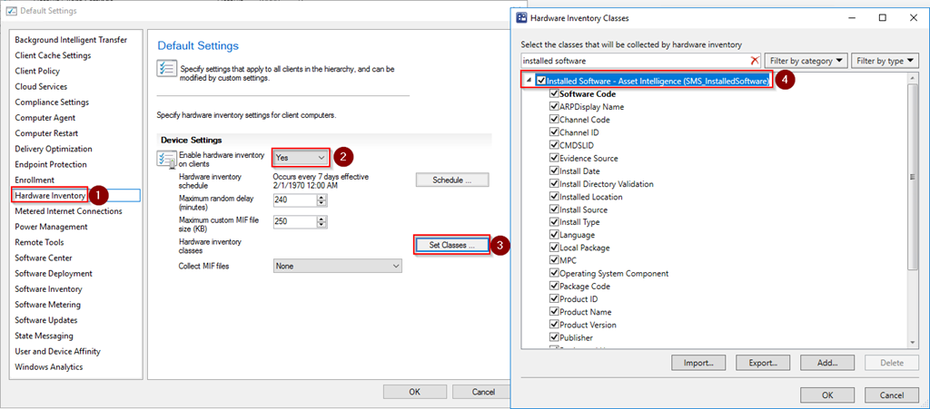Click the Export button
The width and height of the screenshot is (930, 409).
tap(763, 363)
